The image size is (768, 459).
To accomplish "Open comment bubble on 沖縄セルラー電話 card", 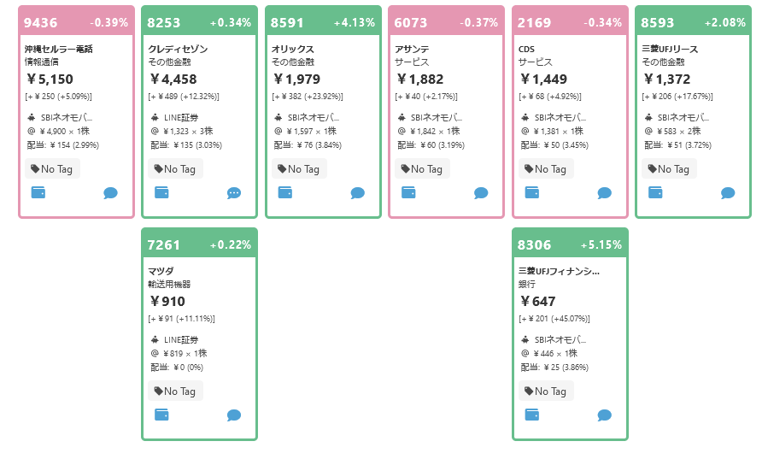I will coord(111,193).
